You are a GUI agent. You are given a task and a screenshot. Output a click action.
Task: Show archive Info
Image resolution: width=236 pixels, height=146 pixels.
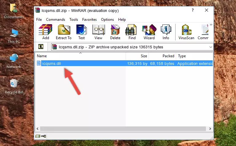click(166, 32)
